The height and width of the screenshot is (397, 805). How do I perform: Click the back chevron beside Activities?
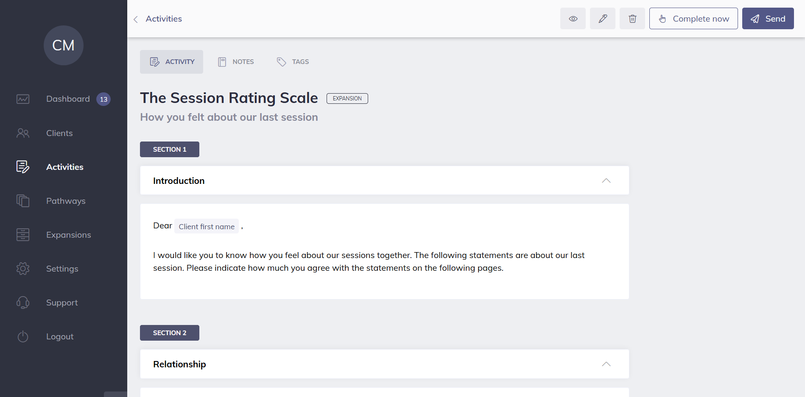pyautogui.click(x=136, y=19)
